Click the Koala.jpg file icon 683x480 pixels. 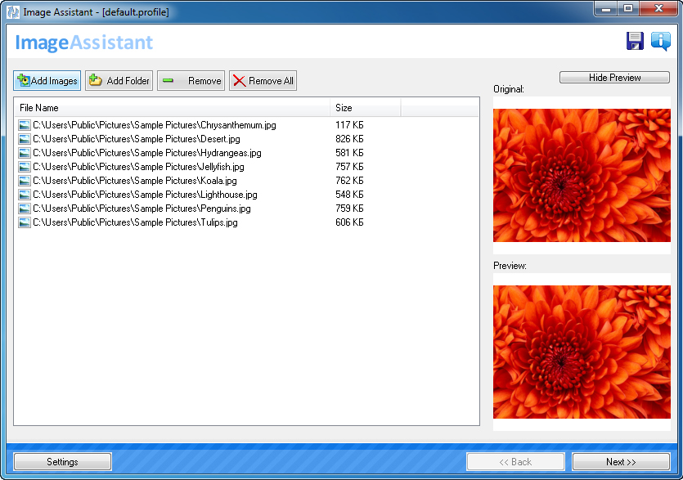tap(25, 181)
